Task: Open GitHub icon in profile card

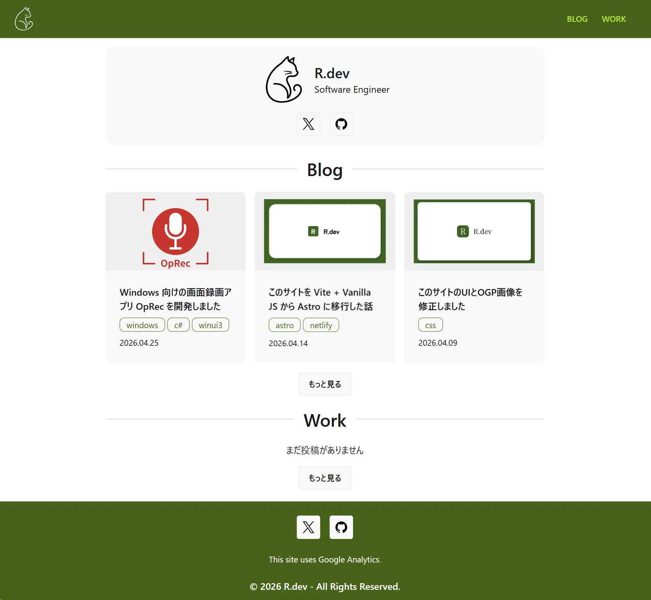Action: [x=341, y=124]
